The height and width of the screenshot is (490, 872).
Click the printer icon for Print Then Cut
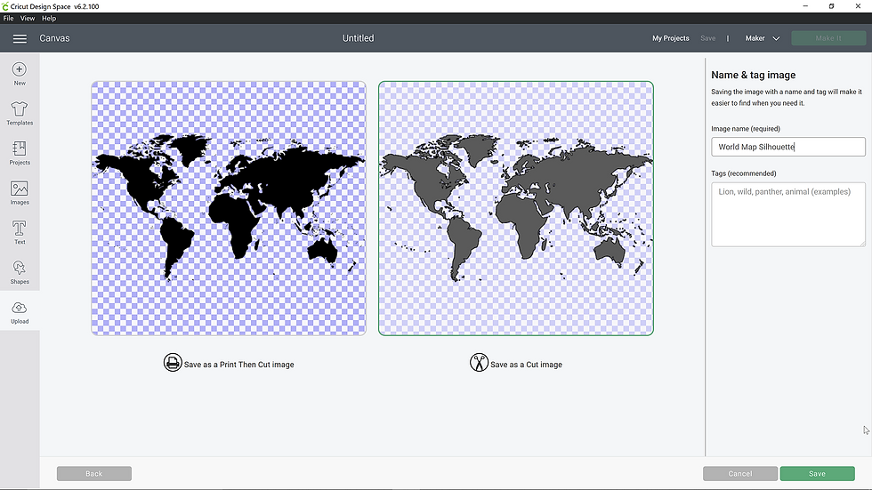pos(173,362)
